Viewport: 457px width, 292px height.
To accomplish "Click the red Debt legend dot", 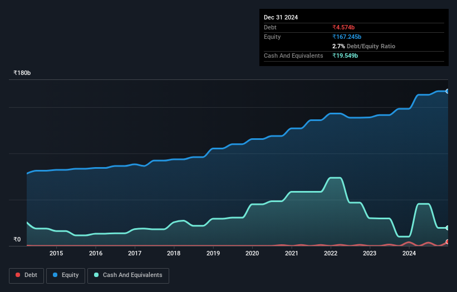I will [18, 275].
